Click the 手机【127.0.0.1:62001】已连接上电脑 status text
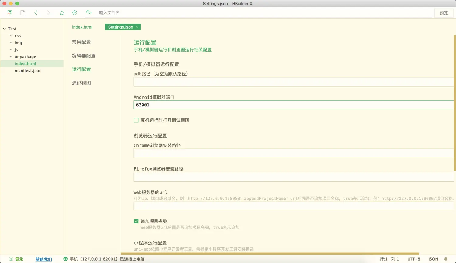 click(107, 259)
